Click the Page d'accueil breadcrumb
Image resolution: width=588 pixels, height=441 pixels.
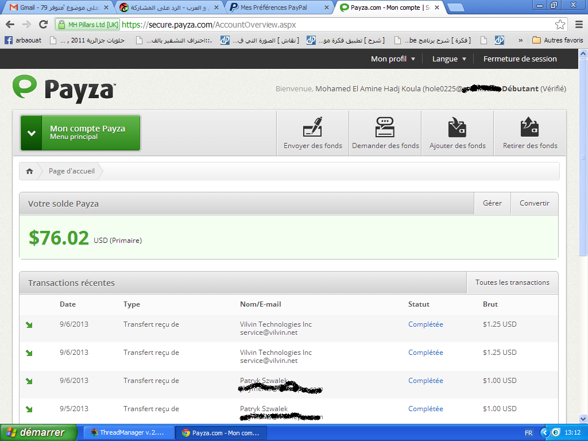click(x=72, y=171)
